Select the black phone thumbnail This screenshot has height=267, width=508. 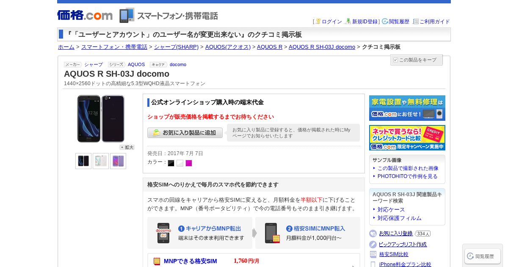coord(83,161)
